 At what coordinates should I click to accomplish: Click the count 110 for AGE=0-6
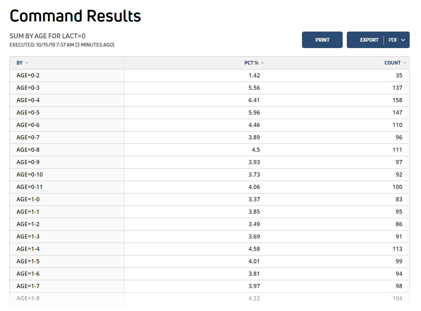pos(397,125)
